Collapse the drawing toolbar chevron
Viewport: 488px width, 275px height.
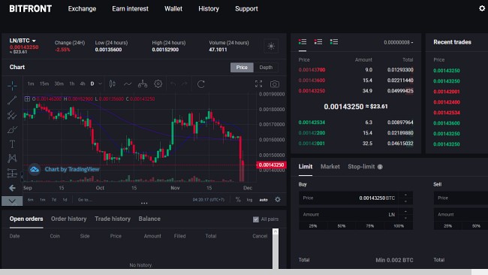coord(12,201)
